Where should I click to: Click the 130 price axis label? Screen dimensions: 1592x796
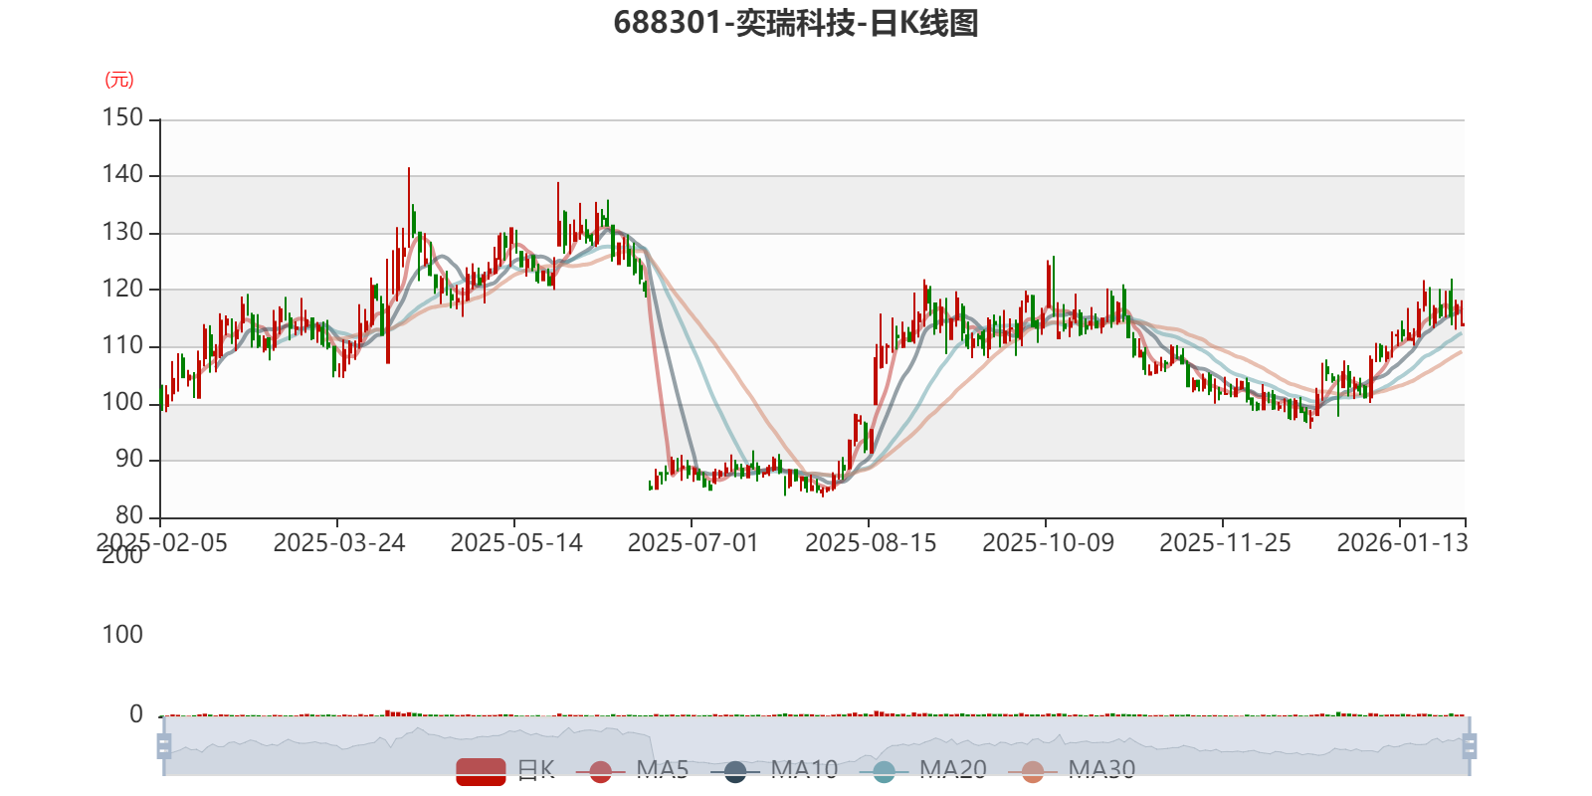123,232
